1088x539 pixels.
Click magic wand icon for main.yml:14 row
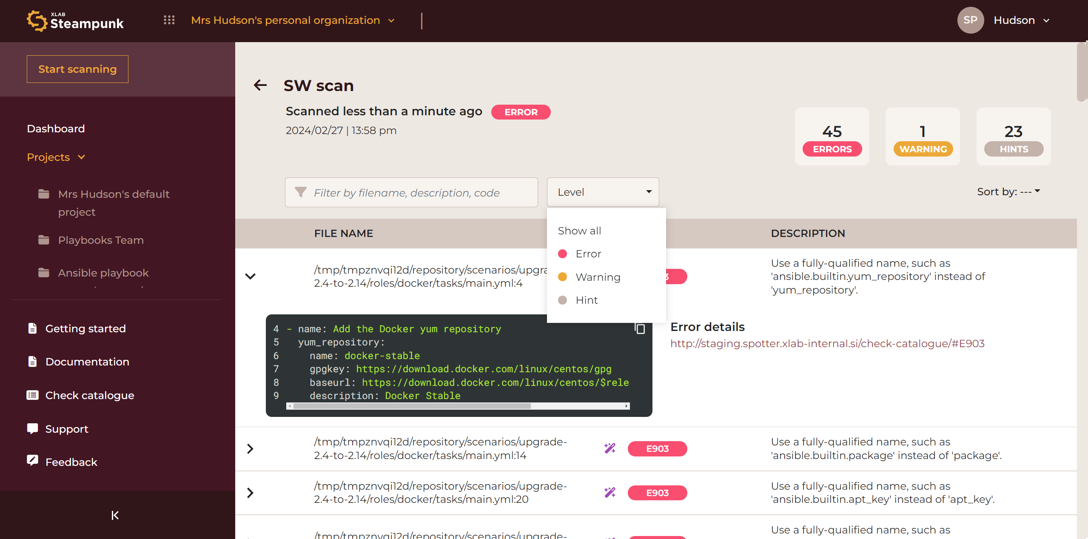pos(610,448)
